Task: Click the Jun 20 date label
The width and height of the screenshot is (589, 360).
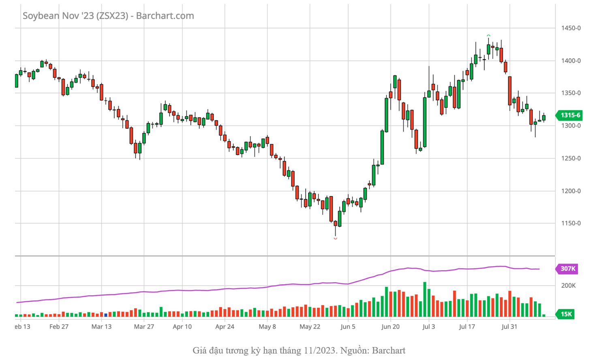Action: tap(390, 326)
